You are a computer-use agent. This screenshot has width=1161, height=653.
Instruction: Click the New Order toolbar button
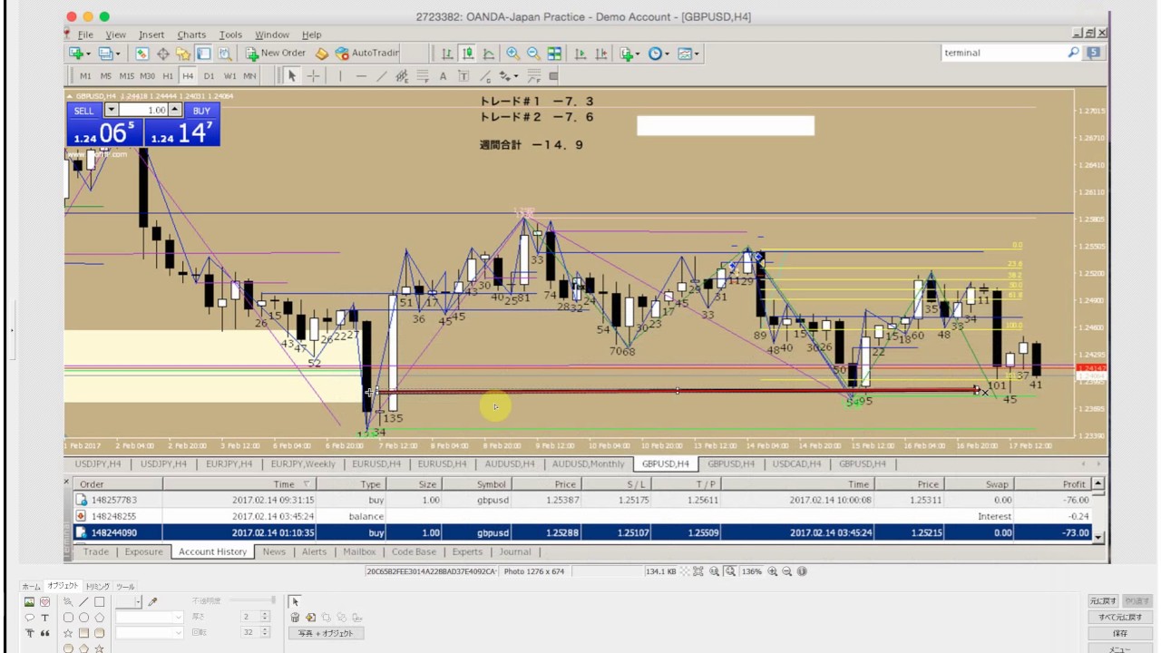coord(276,54)
